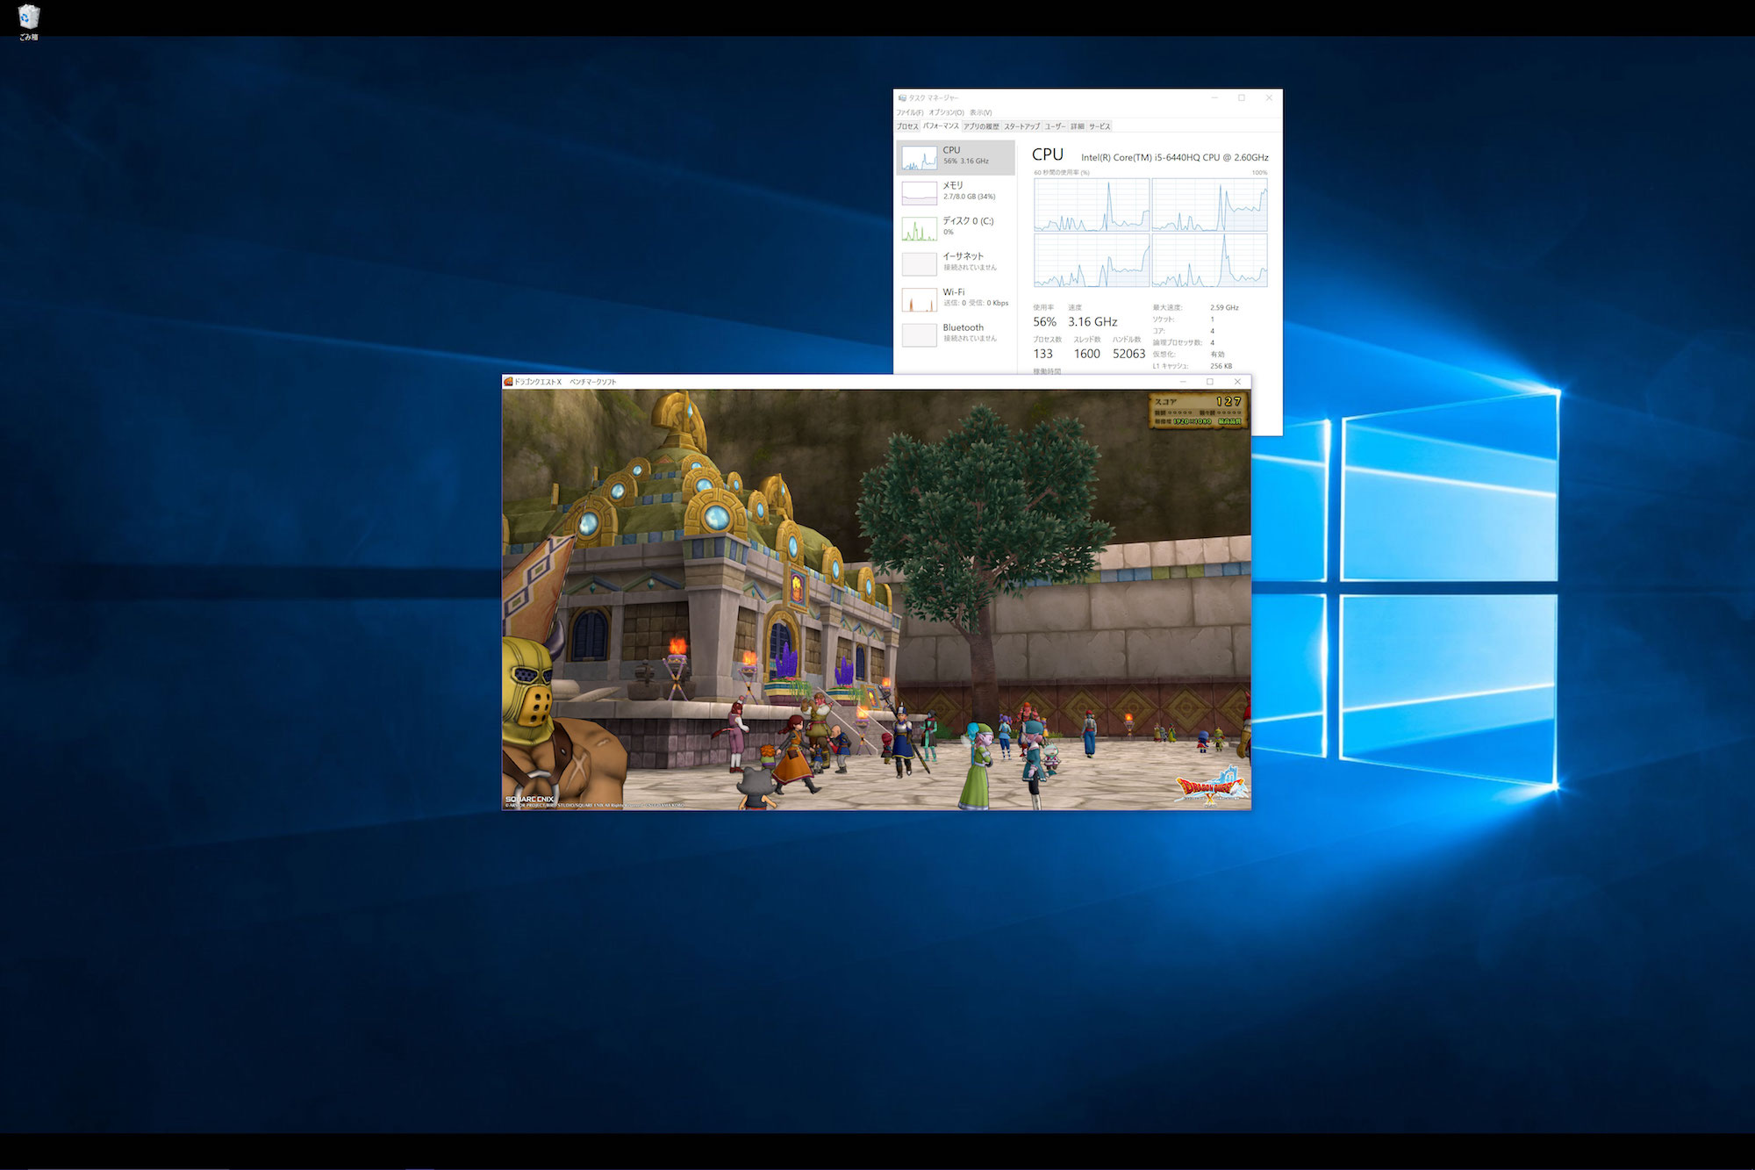Open the Recycle Bin (ごみ箱) desktop icon
This screenshot has height=1170, width=1755.
(28, 22)
